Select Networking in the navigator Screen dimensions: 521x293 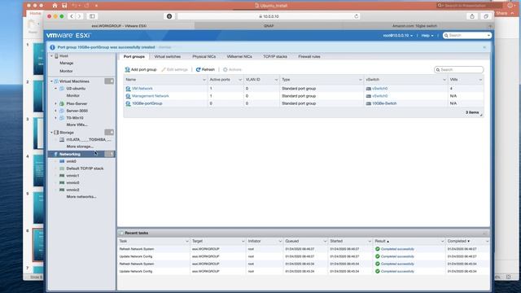pos(70,155)
